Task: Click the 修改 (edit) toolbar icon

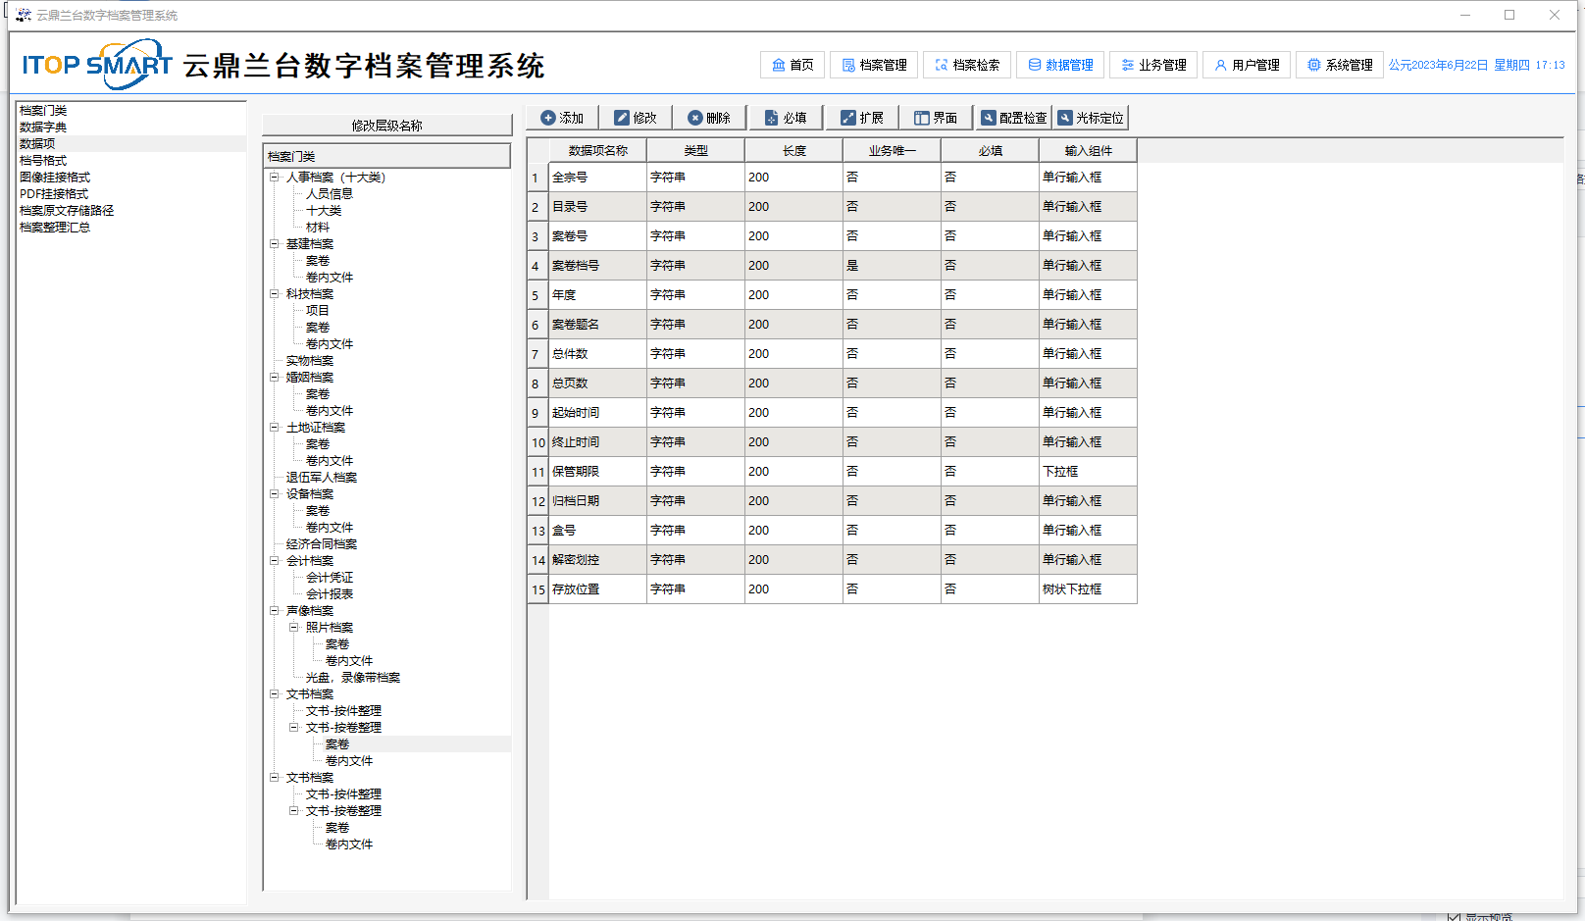Action: coord(622,118)
